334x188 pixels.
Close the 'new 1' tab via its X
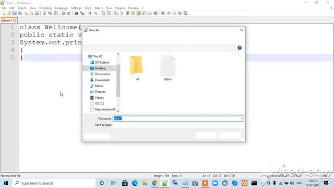15,20
